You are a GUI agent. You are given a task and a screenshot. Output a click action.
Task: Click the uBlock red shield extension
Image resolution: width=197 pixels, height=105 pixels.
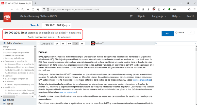coord(154,9)
